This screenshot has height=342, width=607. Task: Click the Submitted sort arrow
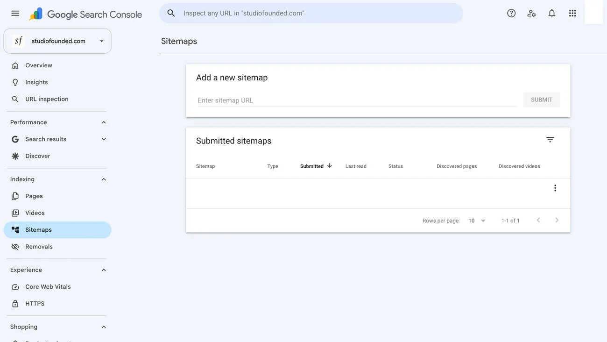(329, 166)
